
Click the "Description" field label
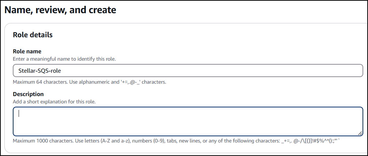point(28,94)
